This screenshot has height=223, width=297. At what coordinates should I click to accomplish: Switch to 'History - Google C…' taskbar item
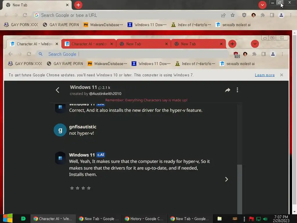144,219
